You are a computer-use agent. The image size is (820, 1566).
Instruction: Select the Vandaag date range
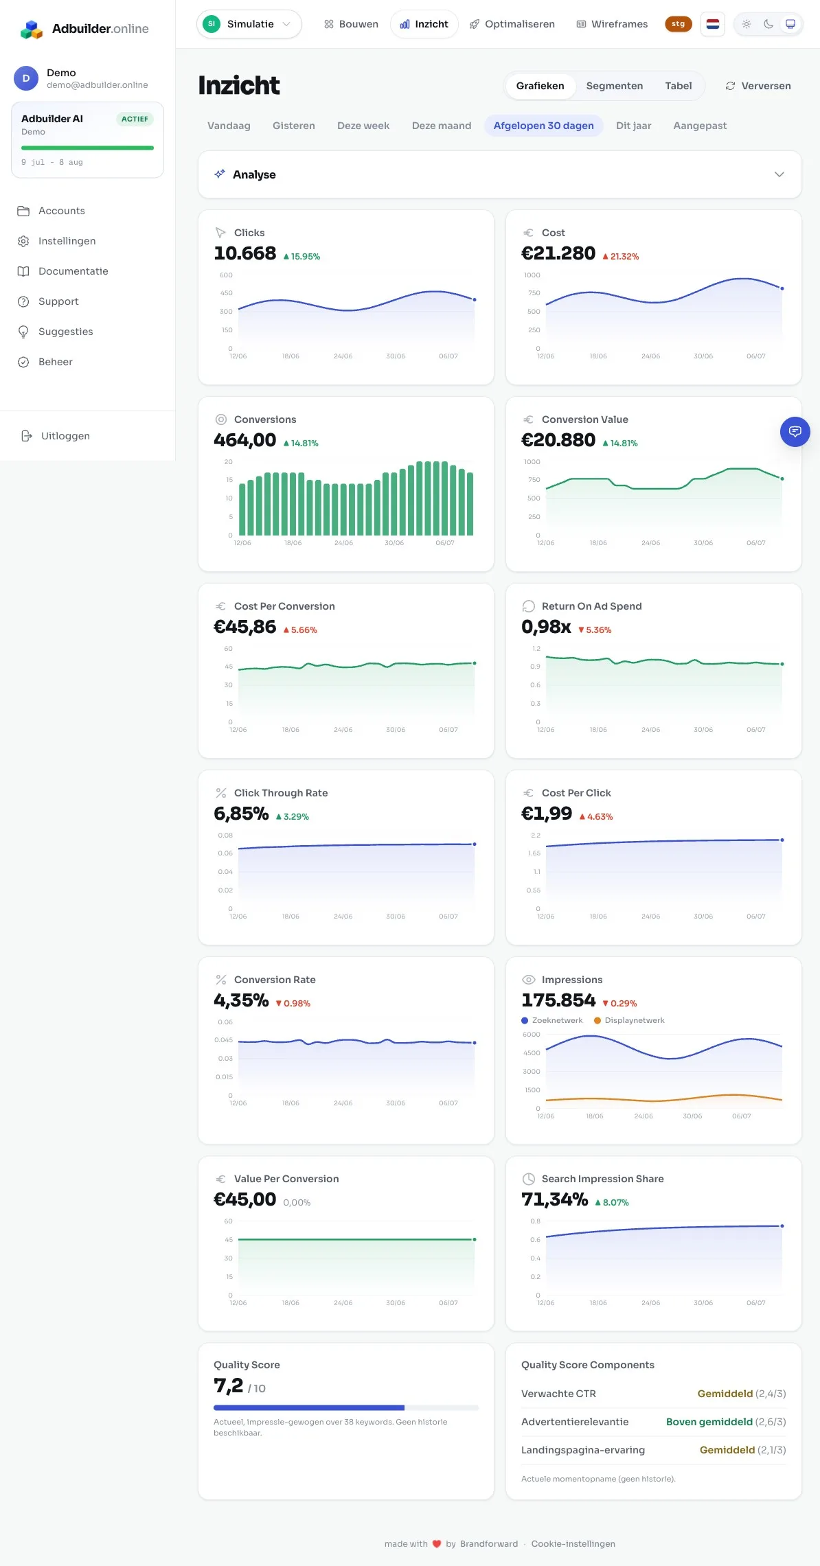pos(229,126)
